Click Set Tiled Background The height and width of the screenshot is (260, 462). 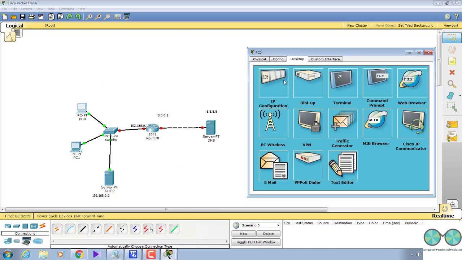pos(416,25)
